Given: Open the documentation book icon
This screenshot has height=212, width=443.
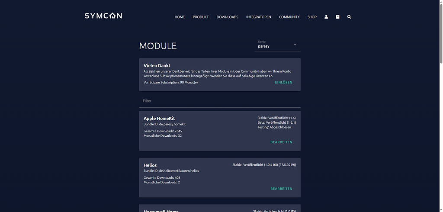Looking at the screenshot, I should (337, 17).
